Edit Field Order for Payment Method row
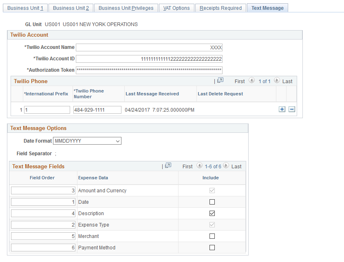Screen dimensions: 344x262 43,247
